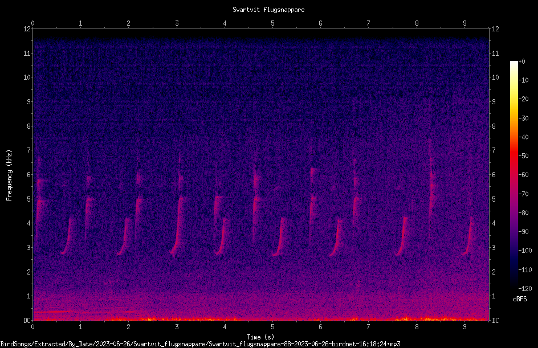The width and height of the screenshot is (538, 348).
Task: Click the 'Svartvit flugsnappare' spectrogram title
Action: click(x=268, y=10)
